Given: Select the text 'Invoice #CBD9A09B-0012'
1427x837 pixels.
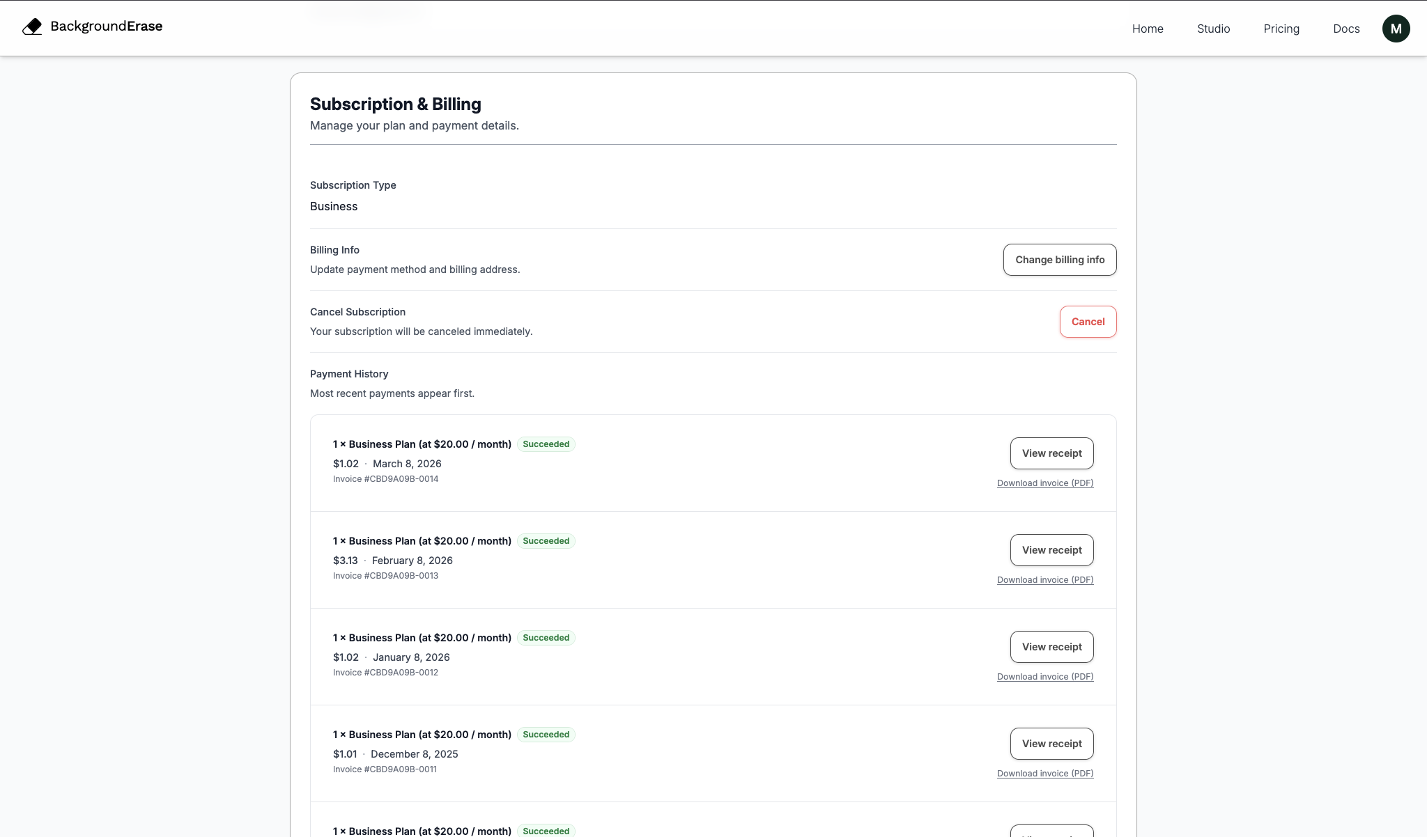Looking at the screenshot, I should click(385, 673).
